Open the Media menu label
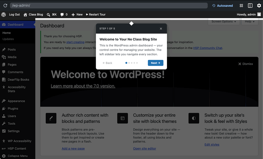 coord(12,57)
